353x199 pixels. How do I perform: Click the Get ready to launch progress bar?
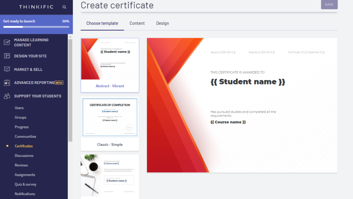(x=36, y=27)
